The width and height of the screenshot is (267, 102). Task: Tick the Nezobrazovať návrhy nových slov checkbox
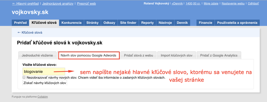point(24,78)
